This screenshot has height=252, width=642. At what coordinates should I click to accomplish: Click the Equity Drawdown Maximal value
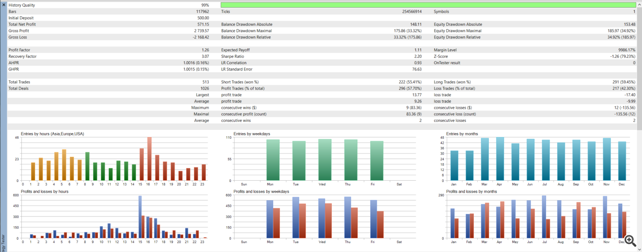pos(621,31)
